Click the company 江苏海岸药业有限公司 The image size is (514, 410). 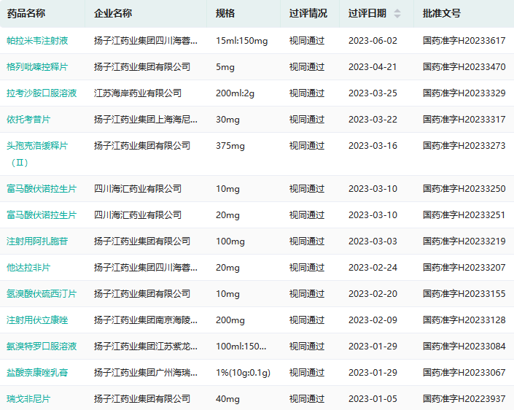(138, 93)
